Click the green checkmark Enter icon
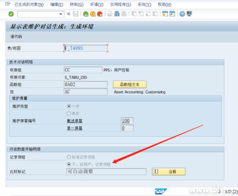Screen dimensions: 238x196 [x=11, y=14]
